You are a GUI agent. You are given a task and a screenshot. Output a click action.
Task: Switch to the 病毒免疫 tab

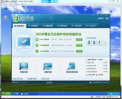coord(62,26)
